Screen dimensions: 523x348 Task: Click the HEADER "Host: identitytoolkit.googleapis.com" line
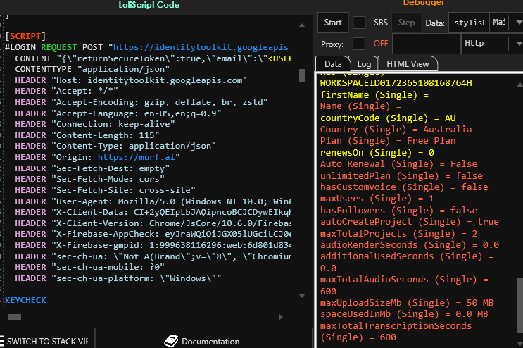tap(131, 80)
